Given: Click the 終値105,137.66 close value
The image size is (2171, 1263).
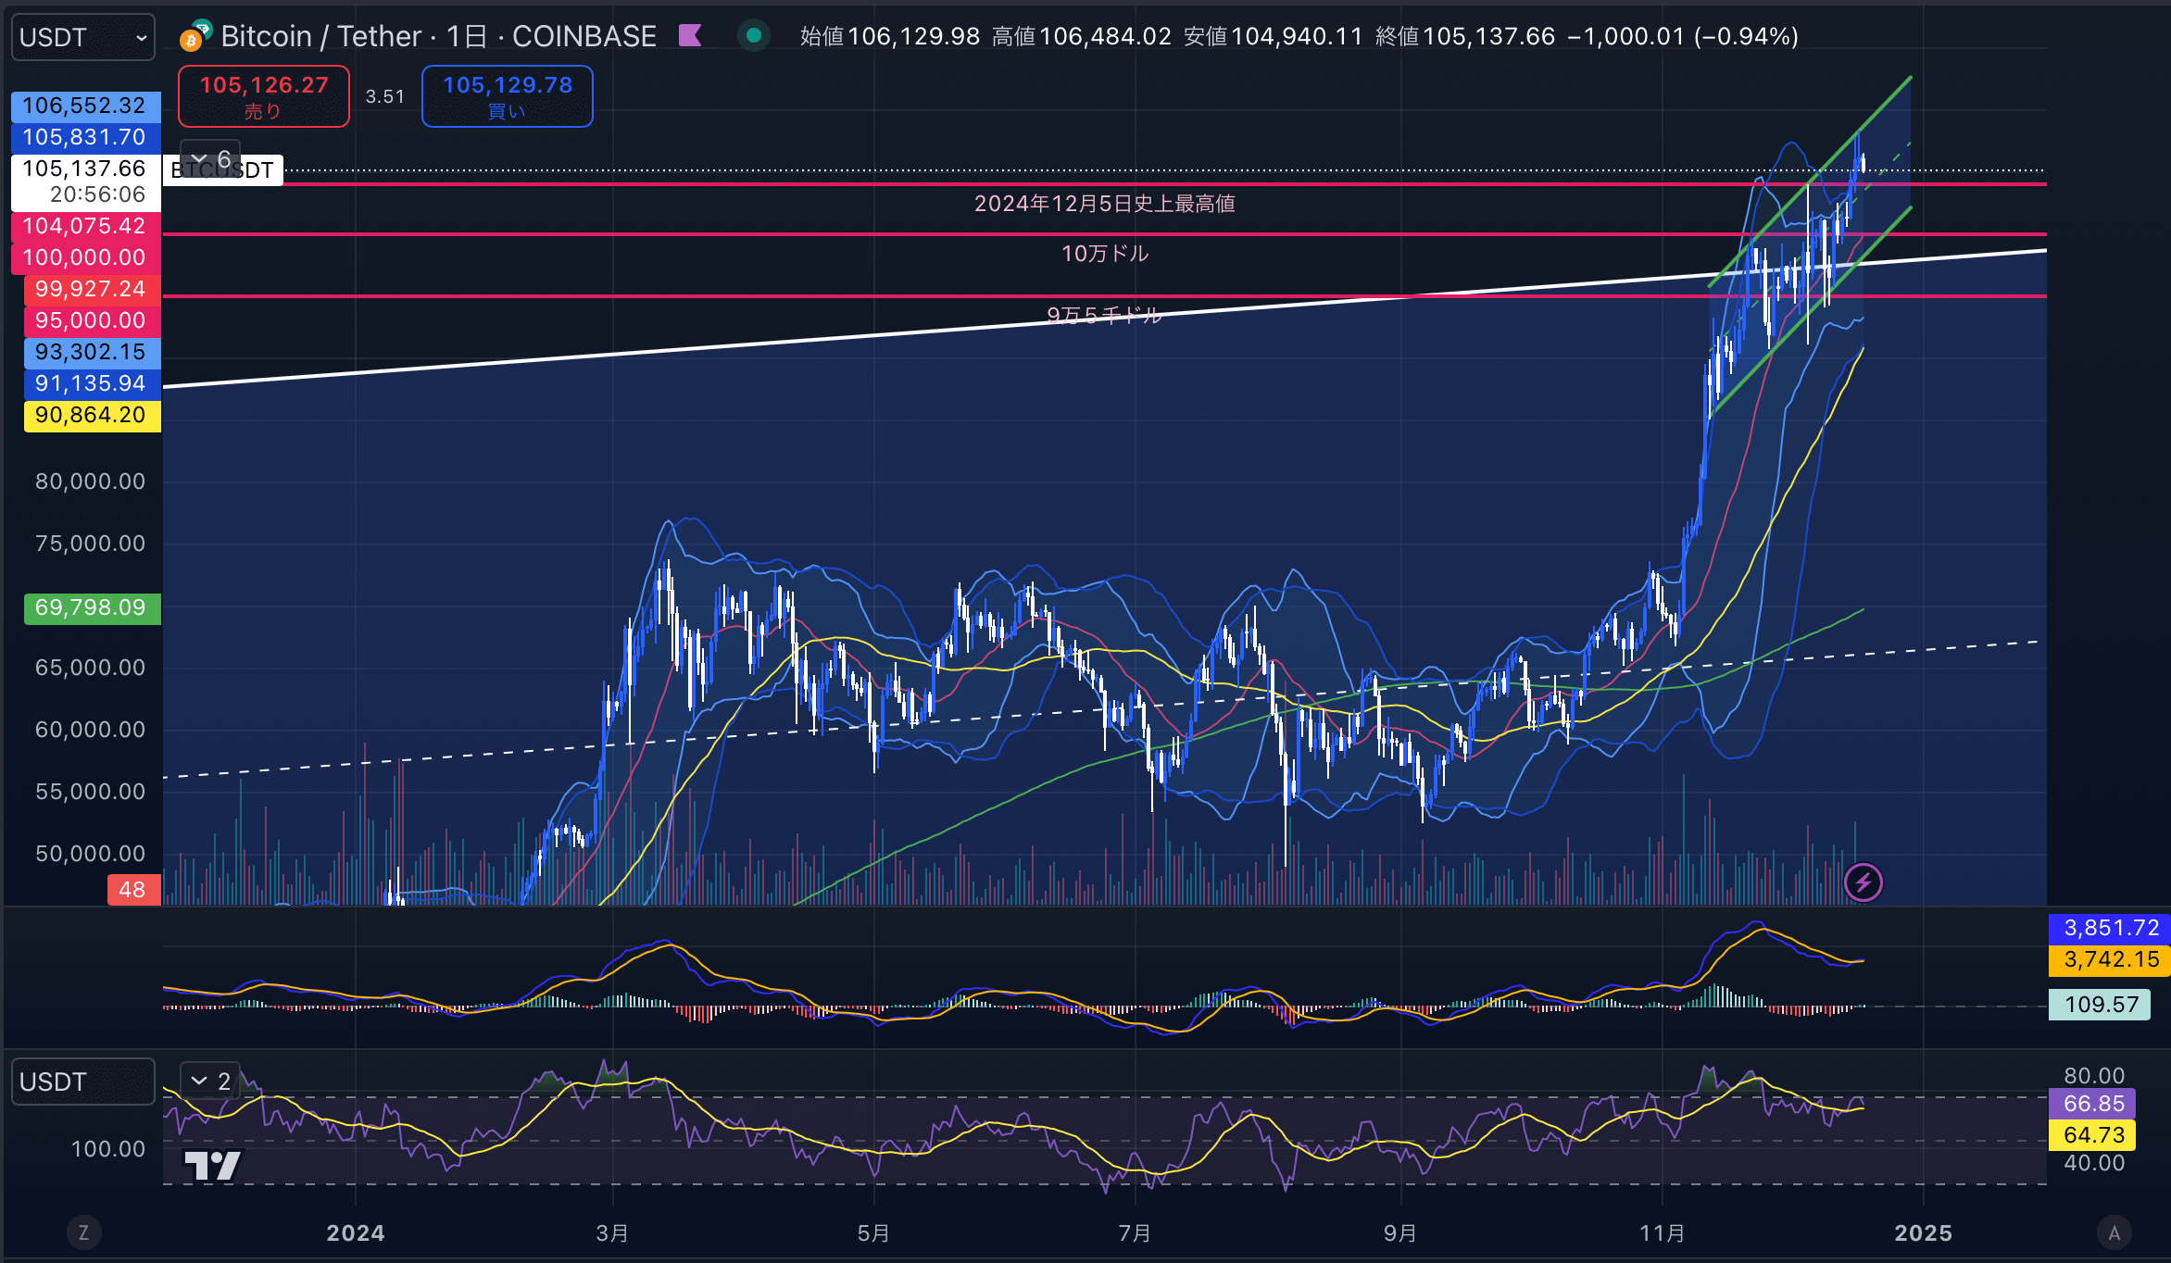Looking at the screenshot, I should (x=1465, y=36).
